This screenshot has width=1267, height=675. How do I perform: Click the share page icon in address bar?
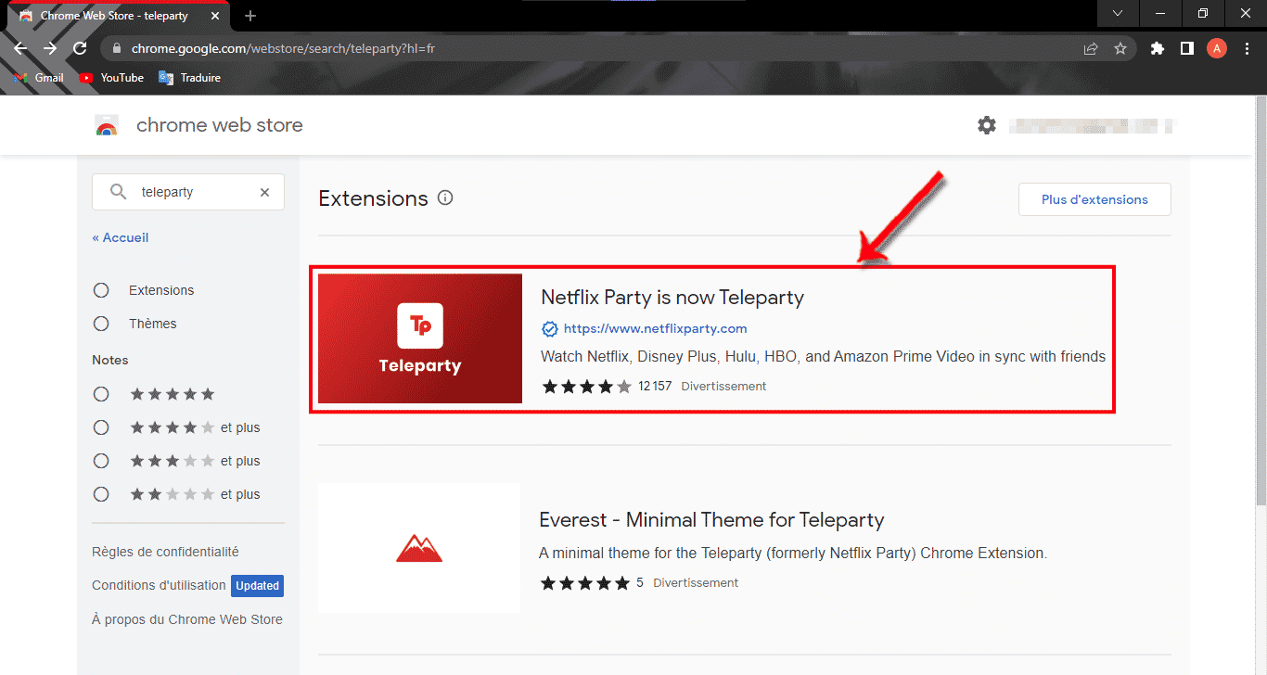point(1091,48)
